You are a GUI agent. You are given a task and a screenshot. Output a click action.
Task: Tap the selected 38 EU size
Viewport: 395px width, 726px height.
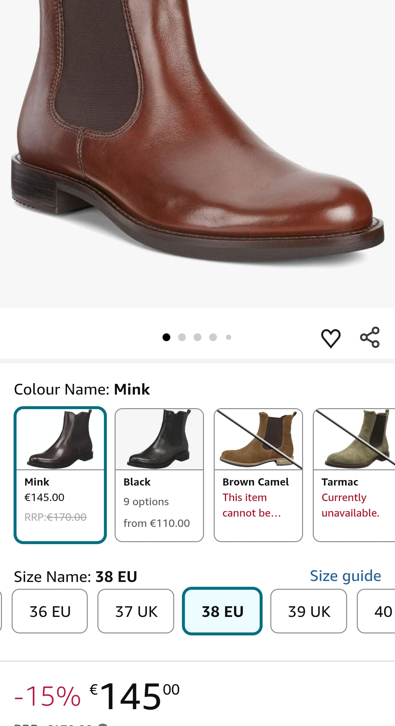click(222, 611)
